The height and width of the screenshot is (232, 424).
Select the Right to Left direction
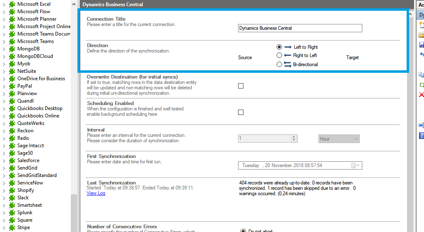click(x=279, y=55)
